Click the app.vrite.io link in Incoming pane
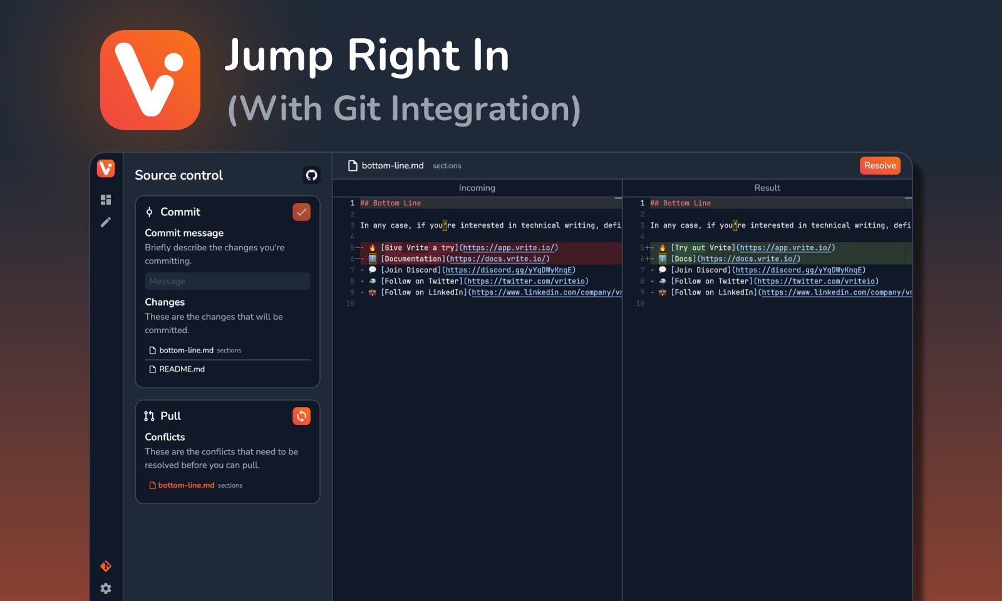The height and width of the screenshot is (601, 1002). point(509,248)
